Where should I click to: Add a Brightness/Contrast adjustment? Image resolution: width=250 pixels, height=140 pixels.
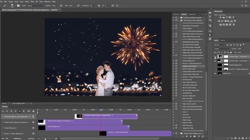[220, 17]
